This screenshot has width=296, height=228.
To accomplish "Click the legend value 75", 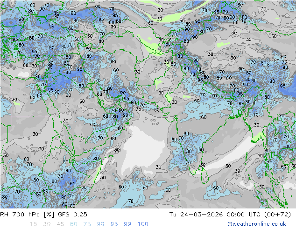I will pyautogui.click(x=87, y=224).
